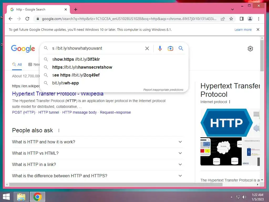Open a new tab

[x=76, y=9]
